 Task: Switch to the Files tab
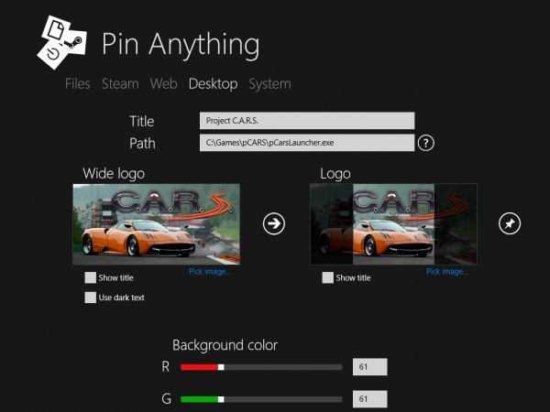(78, 84)
